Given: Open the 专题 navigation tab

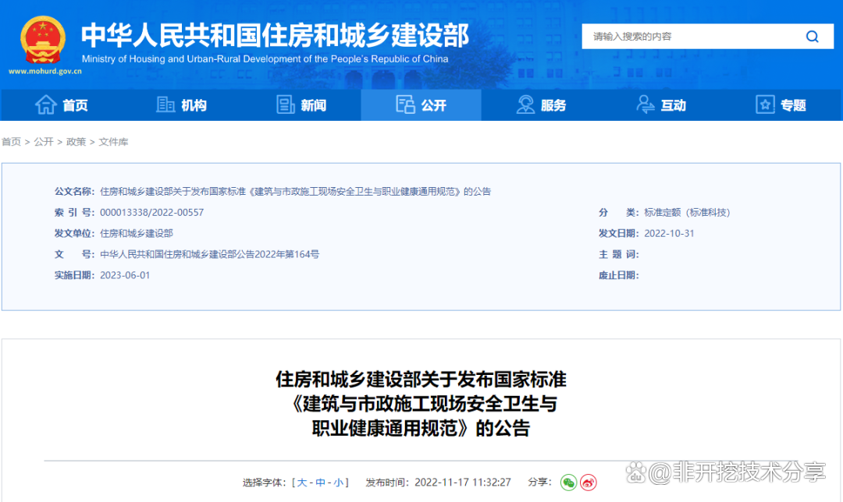Looking at the screenshot, I should (x=781, y=105).
